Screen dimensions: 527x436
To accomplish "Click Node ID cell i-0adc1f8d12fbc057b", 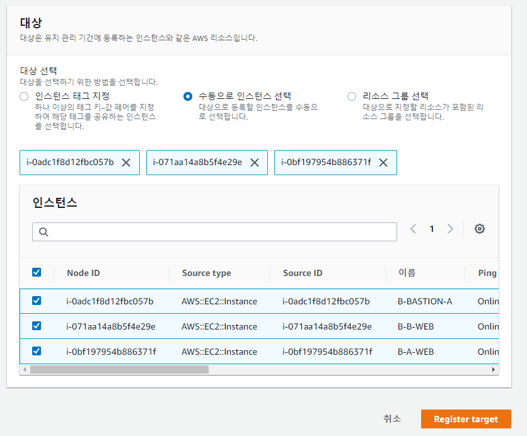I will click(110, 301).
